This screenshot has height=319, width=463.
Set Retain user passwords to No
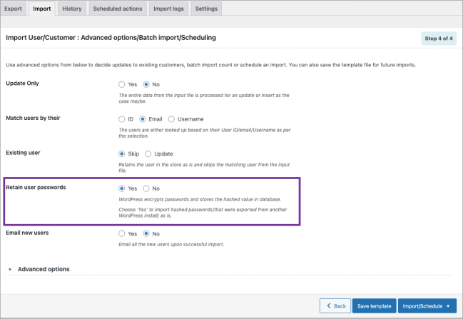[x=147, y=188]
